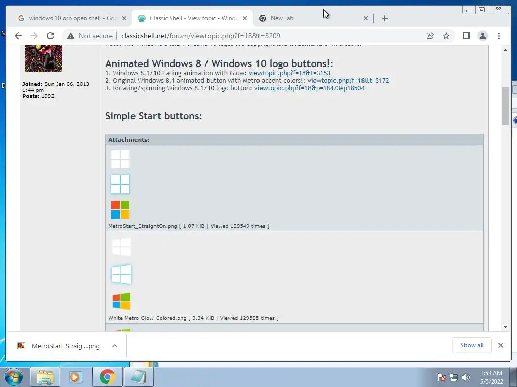
Task: Click the Simple Start buttons heading
Action: tap(153, 116)
